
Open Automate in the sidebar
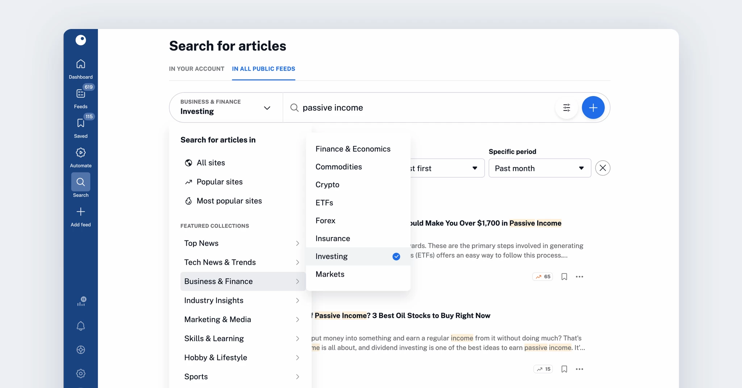tap(80, 157)
